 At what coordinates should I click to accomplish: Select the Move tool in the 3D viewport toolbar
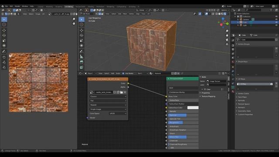click(82, 30)
